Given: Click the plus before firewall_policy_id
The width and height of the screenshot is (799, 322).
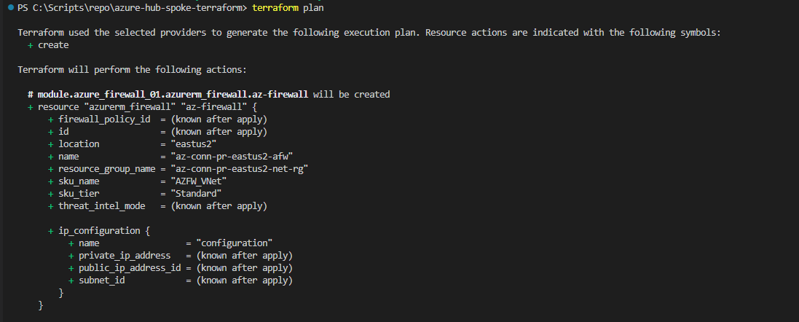Looking at the screenshot, I should pos(51,119).
